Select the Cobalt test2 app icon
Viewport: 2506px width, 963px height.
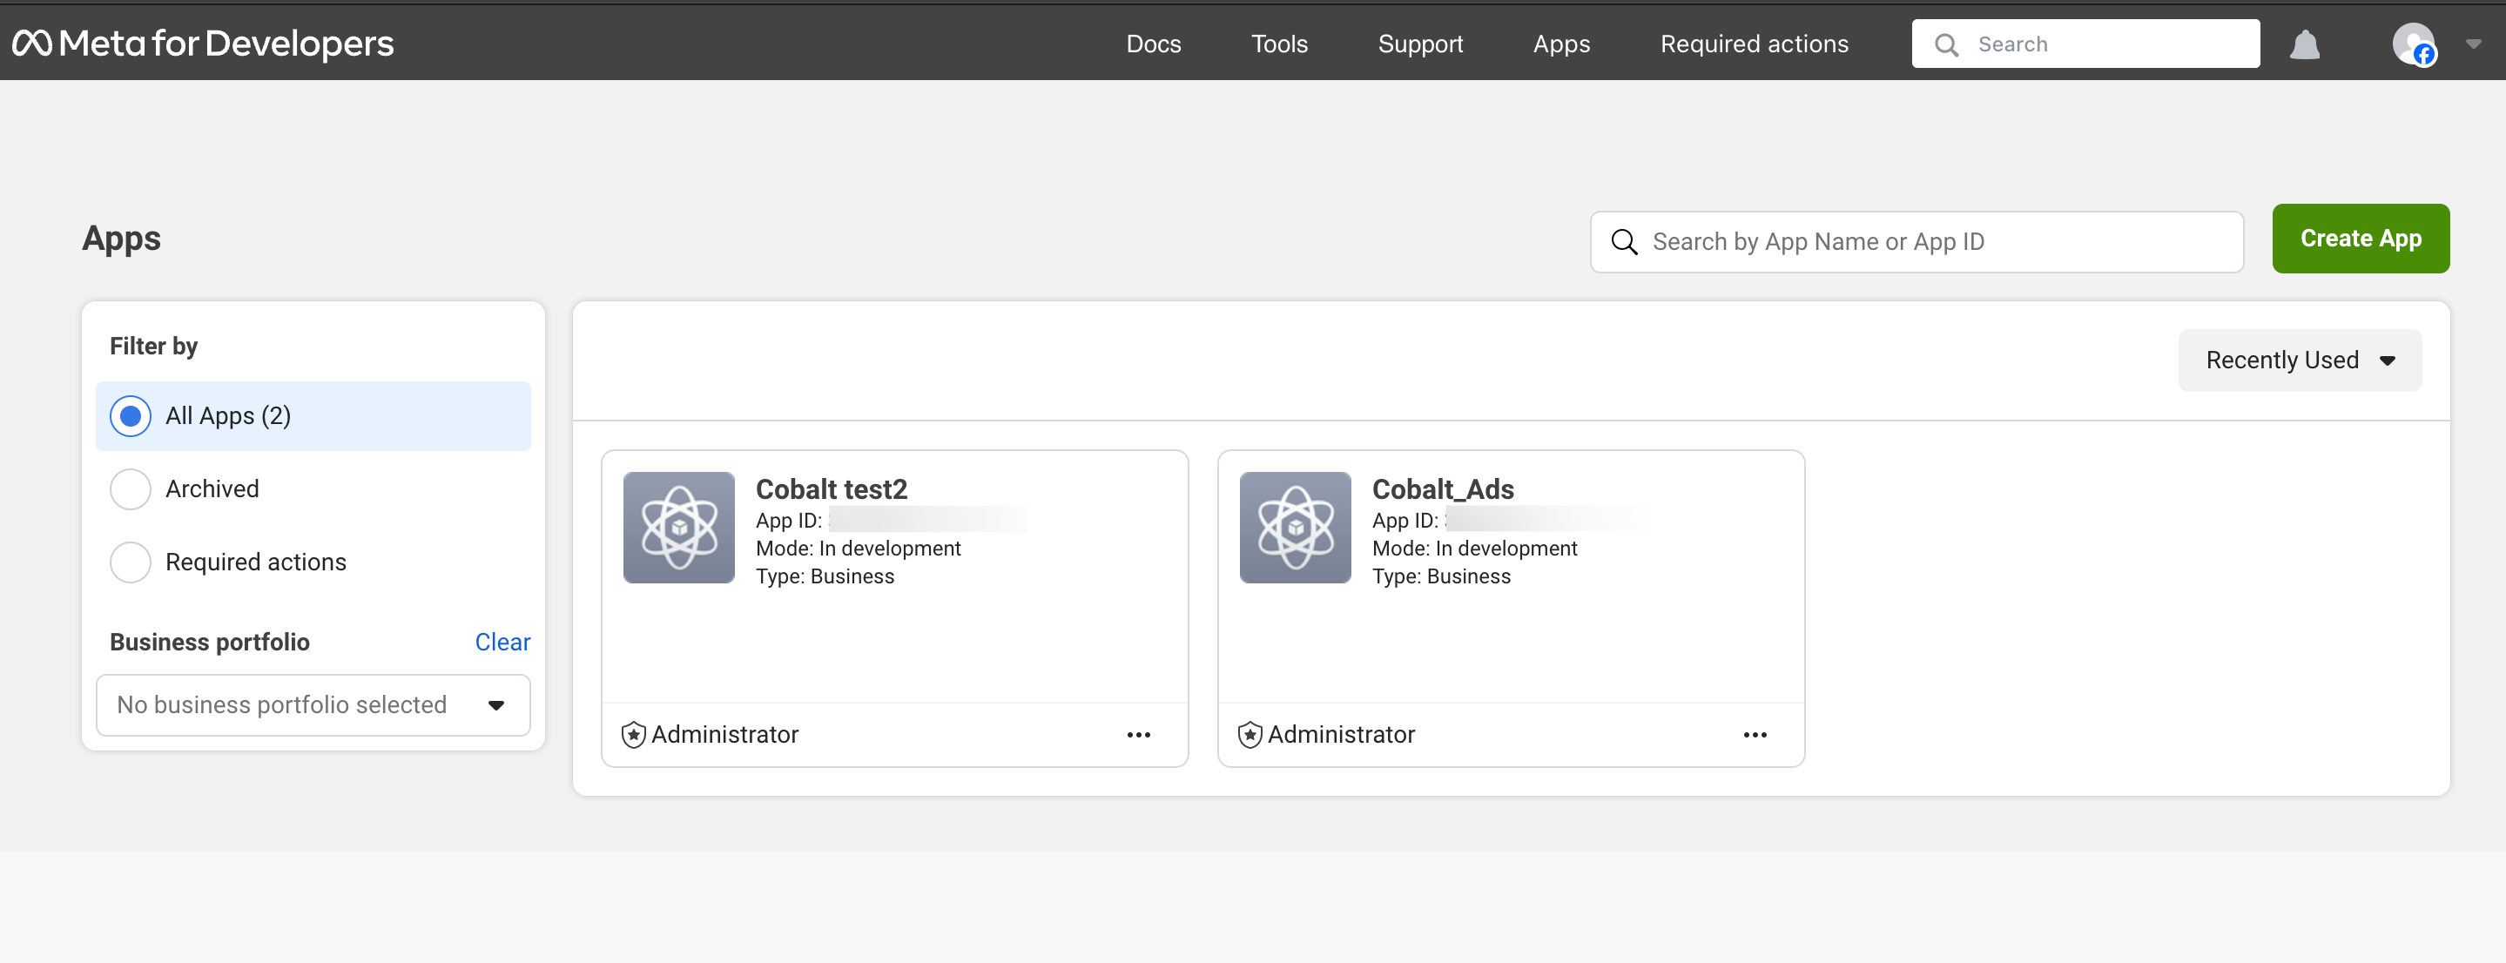tap(678, 528)
